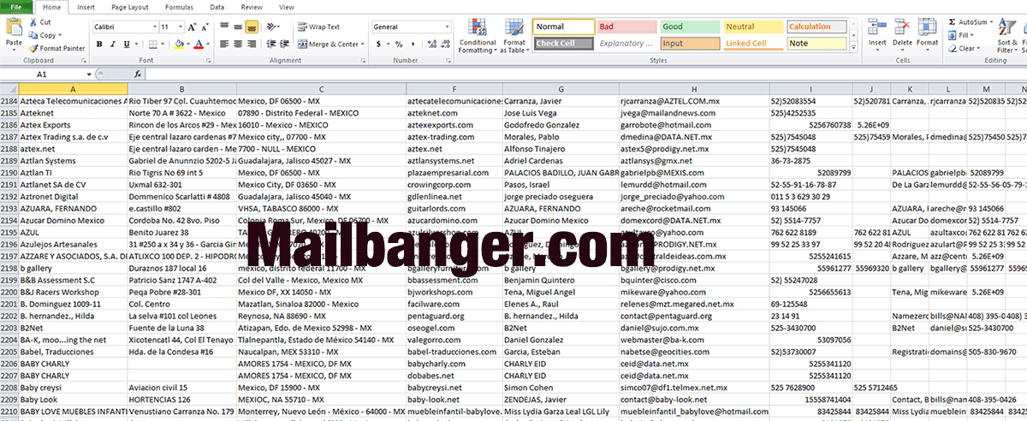Apply Underline formatting
Image resolution: width=1027 pixels, height=421 pixels.
[125, 44]
